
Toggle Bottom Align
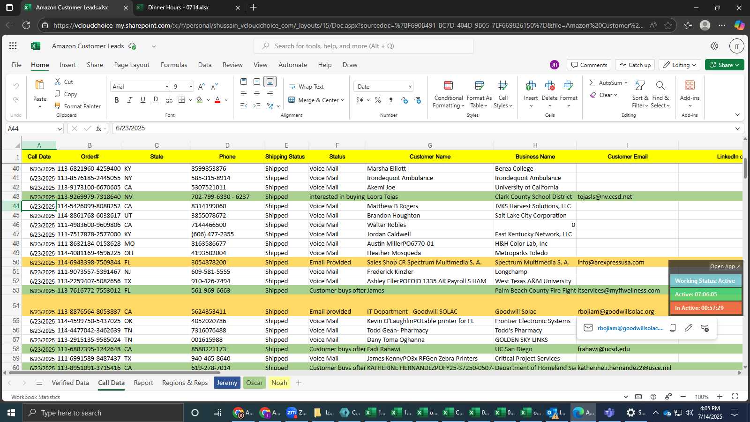(x=270, y=82)
